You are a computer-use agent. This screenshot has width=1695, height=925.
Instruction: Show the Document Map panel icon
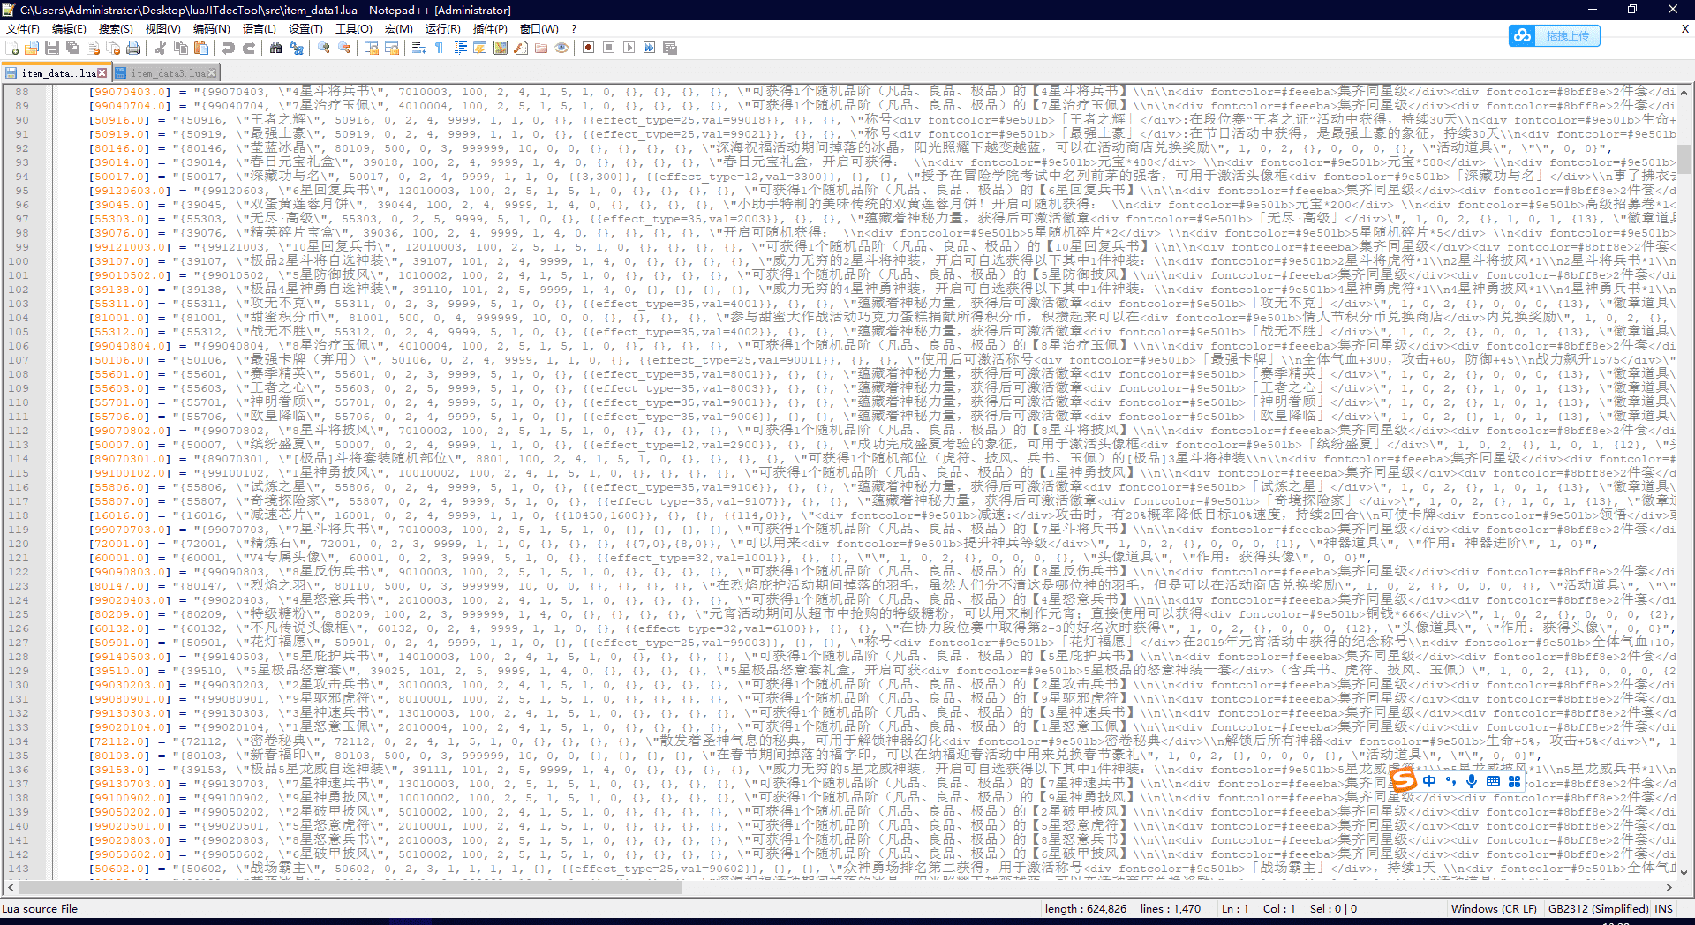501,48
